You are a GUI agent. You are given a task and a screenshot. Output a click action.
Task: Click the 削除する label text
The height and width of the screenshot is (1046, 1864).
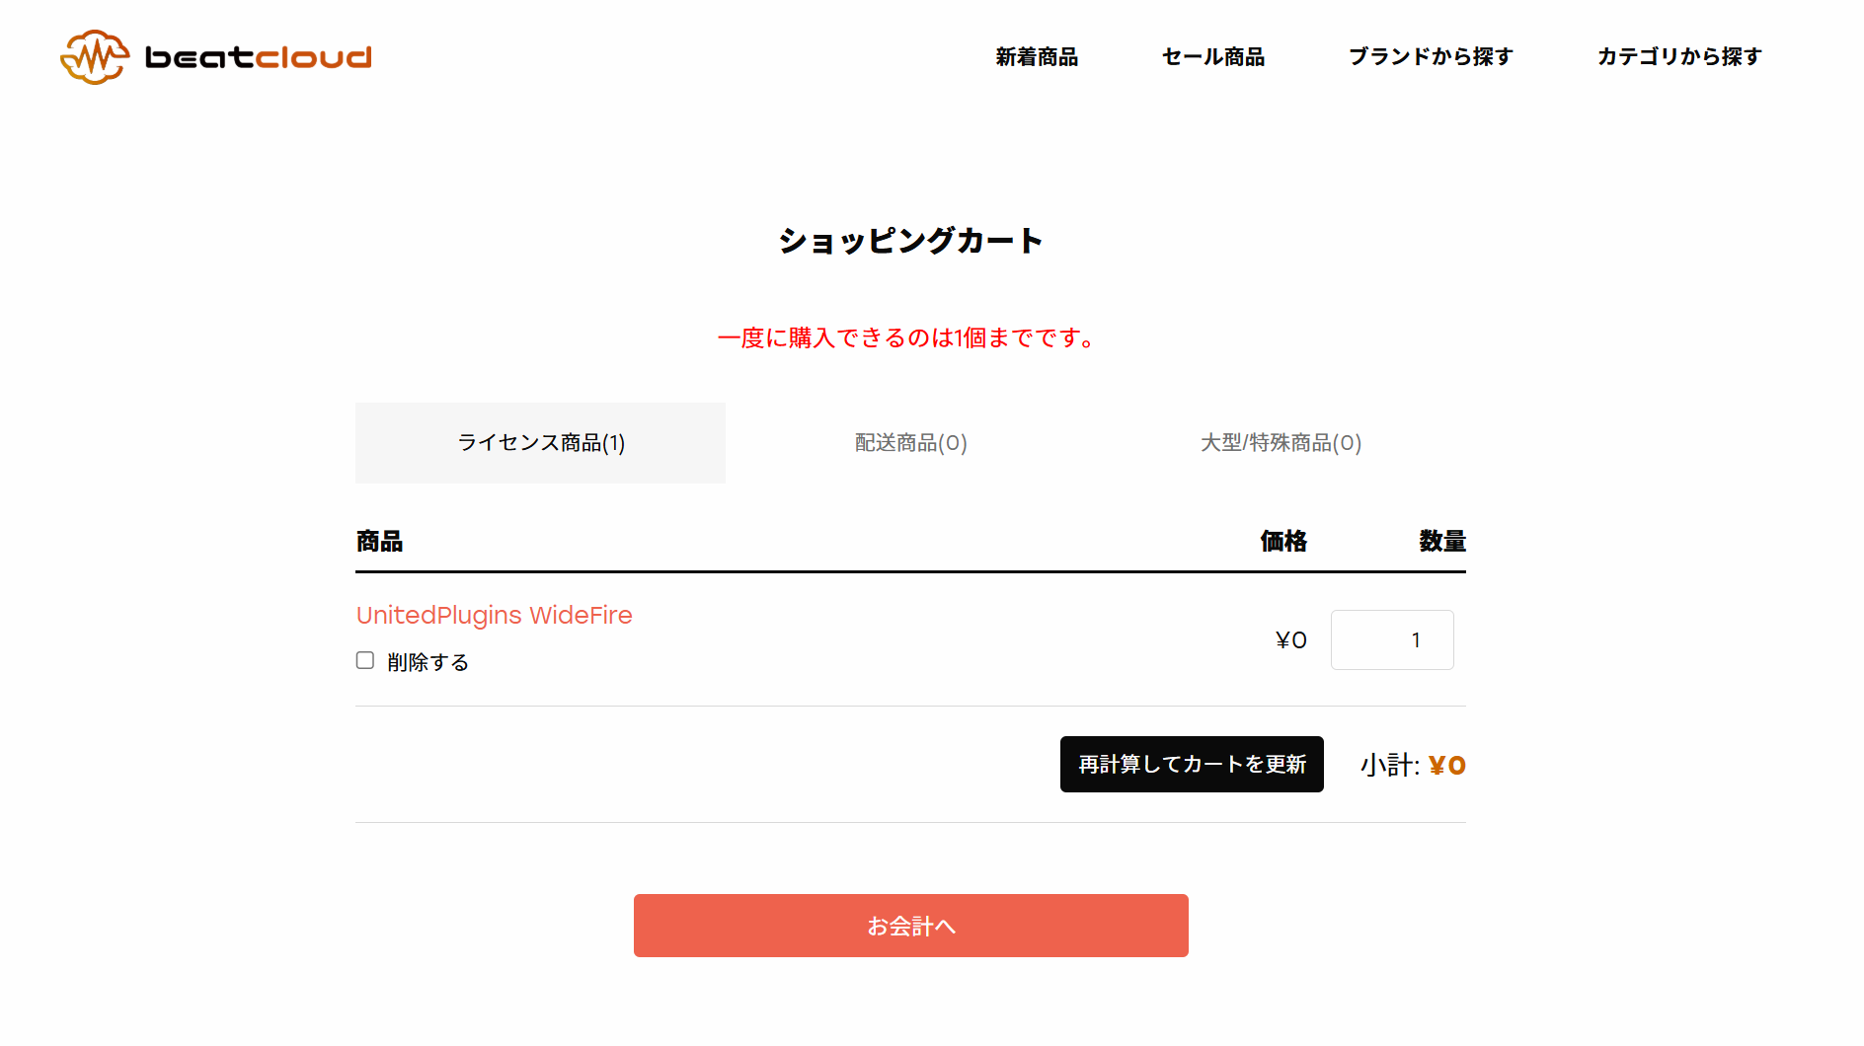point(427,662)
